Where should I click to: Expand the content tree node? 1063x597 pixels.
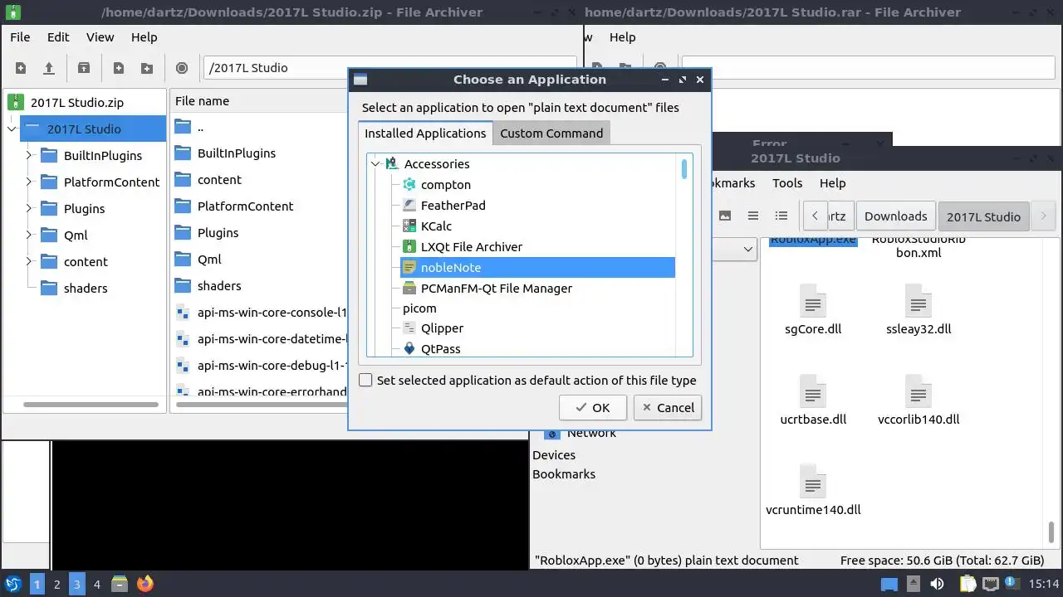[x=29, y=262]
